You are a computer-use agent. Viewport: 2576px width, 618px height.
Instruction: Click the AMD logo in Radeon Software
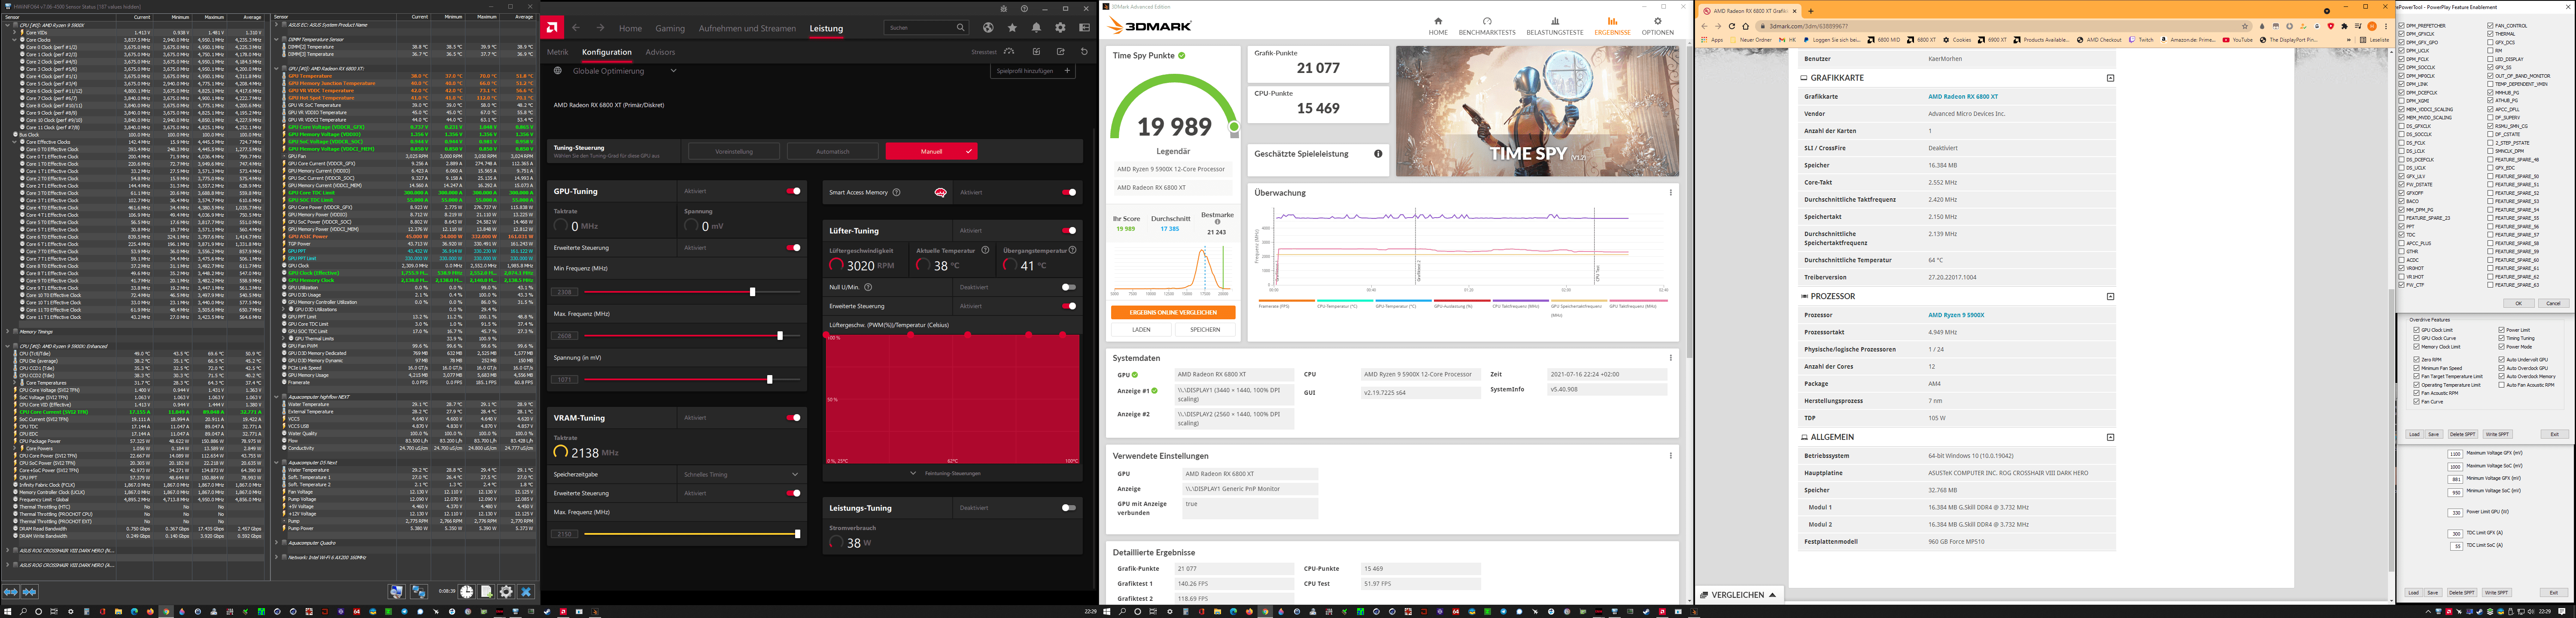tap(552, 27)
